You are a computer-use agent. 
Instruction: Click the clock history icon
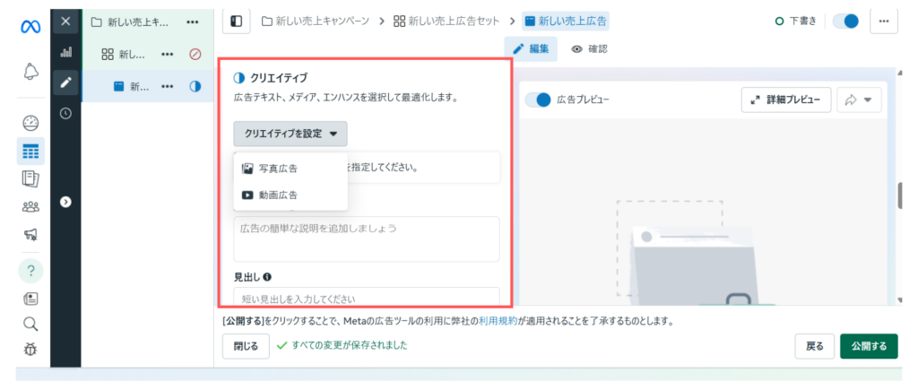(x=65, y=114)
